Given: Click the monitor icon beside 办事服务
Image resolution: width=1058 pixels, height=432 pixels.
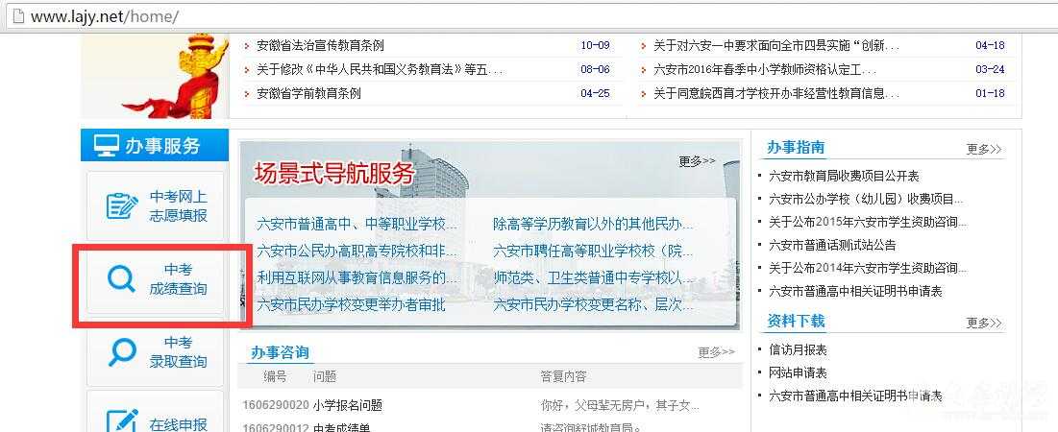Looking at the screenshot, I should click(x=106, y=146).
